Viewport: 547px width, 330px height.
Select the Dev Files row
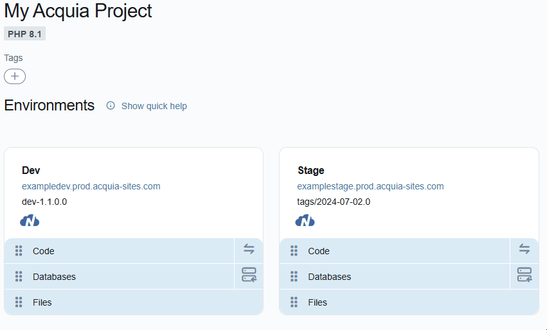coord(134,302)
